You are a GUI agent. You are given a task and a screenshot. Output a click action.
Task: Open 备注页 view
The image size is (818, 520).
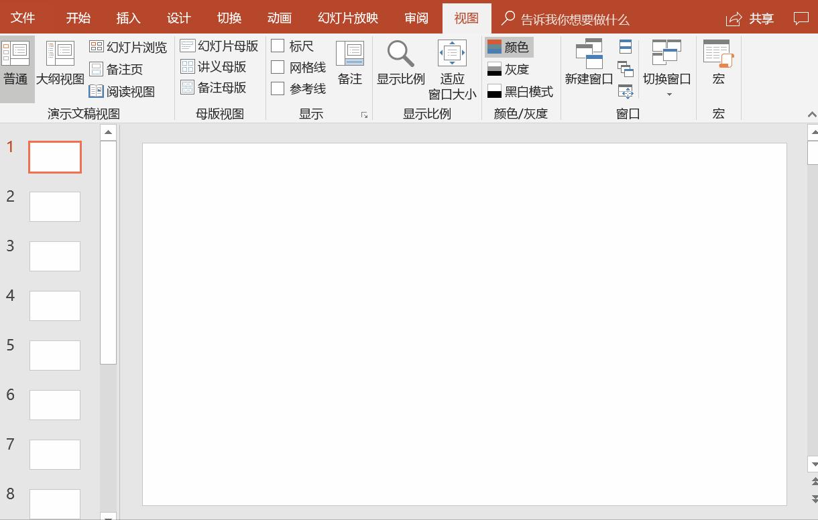tap(123, 68)
